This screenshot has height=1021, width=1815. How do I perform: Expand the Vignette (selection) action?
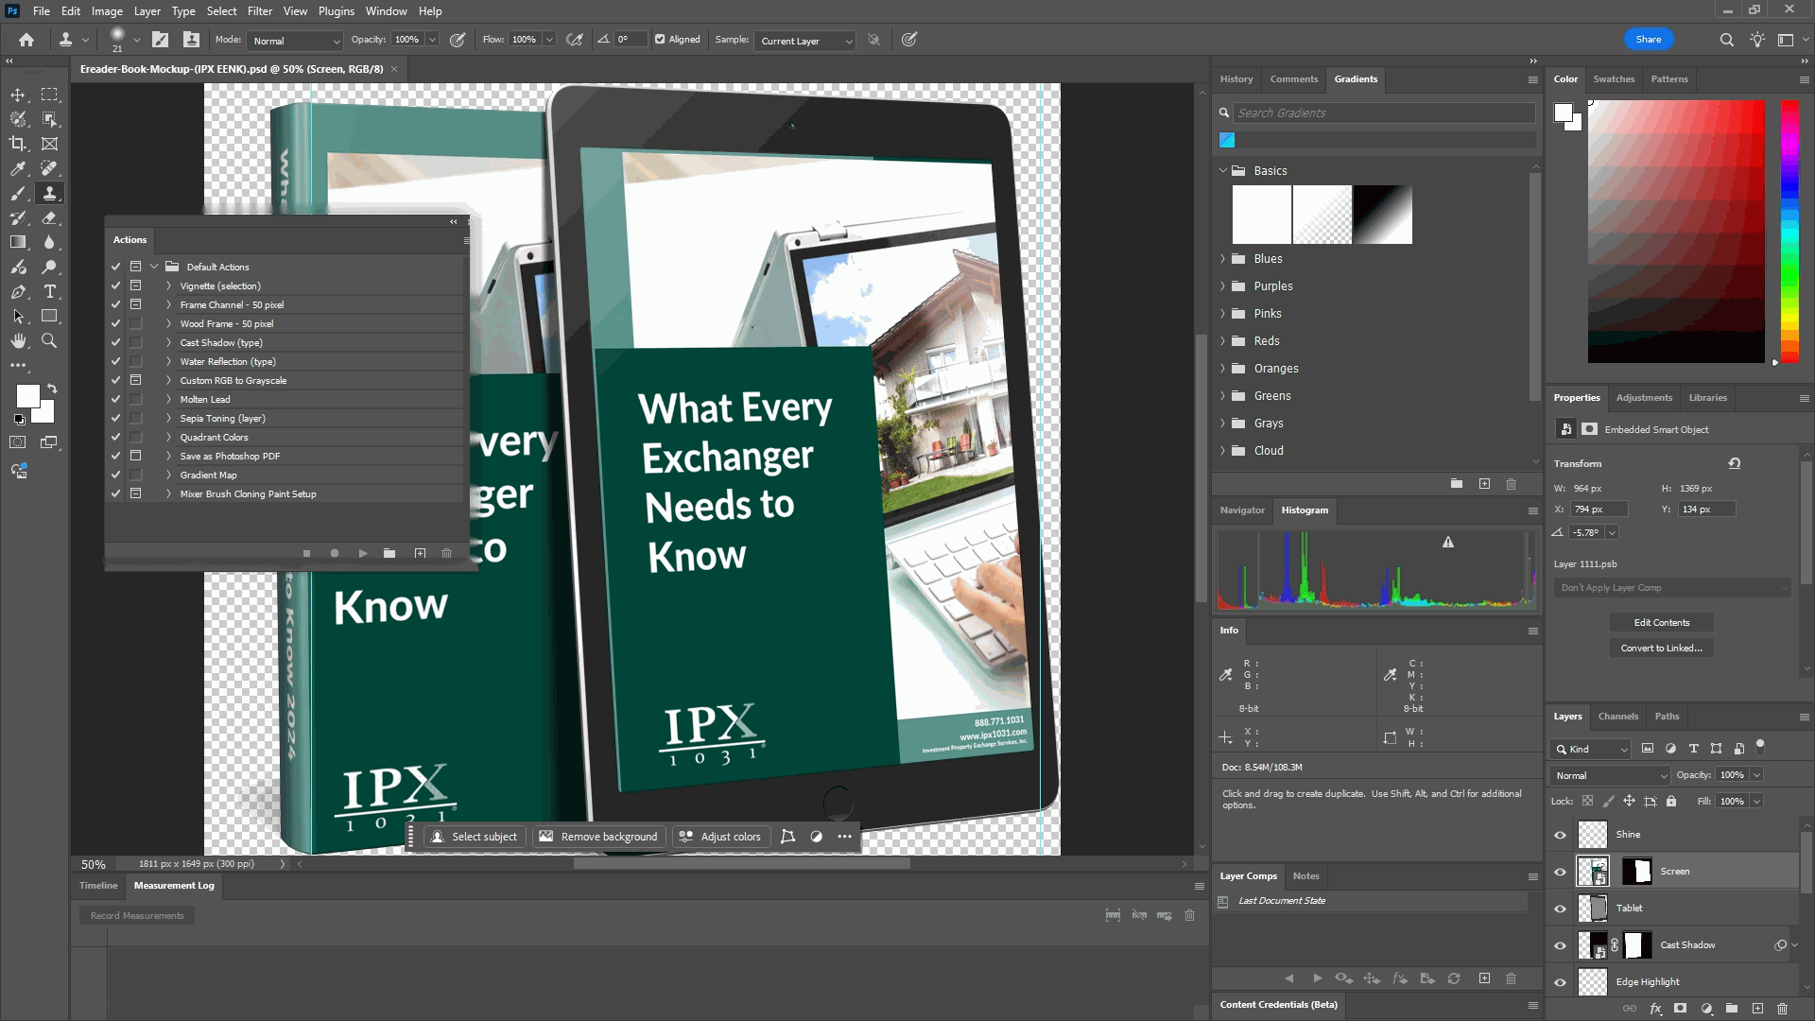[168, 286]
